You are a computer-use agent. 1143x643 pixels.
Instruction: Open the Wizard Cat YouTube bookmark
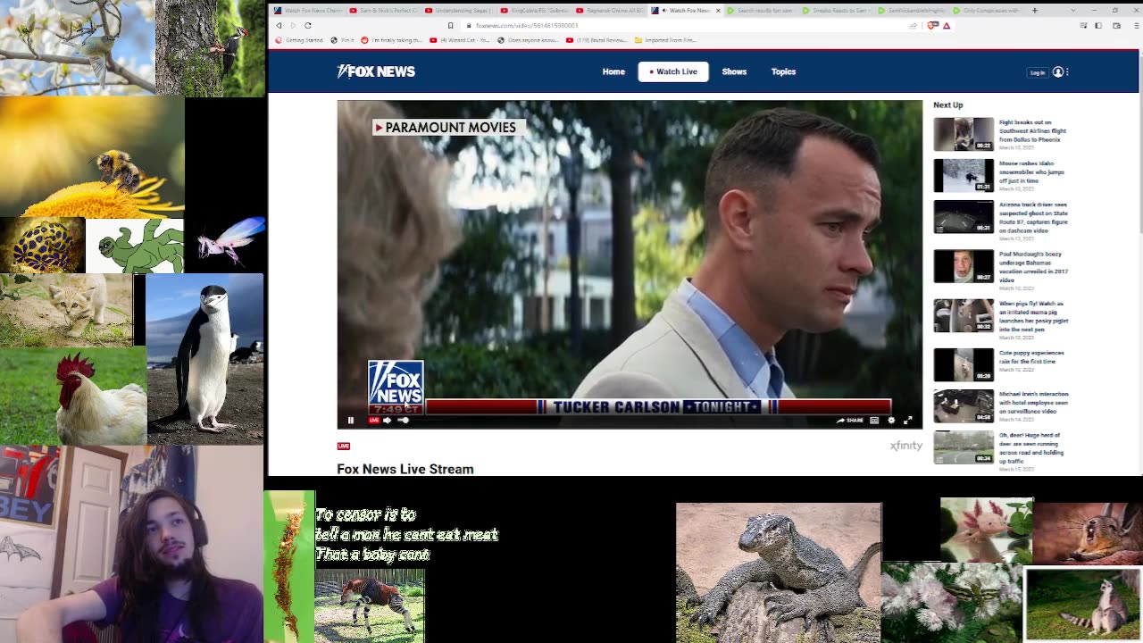(x=460, y=40)
